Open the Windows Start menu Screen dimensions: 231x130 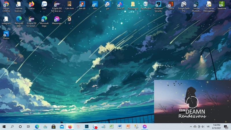click(x=4, y=127)
